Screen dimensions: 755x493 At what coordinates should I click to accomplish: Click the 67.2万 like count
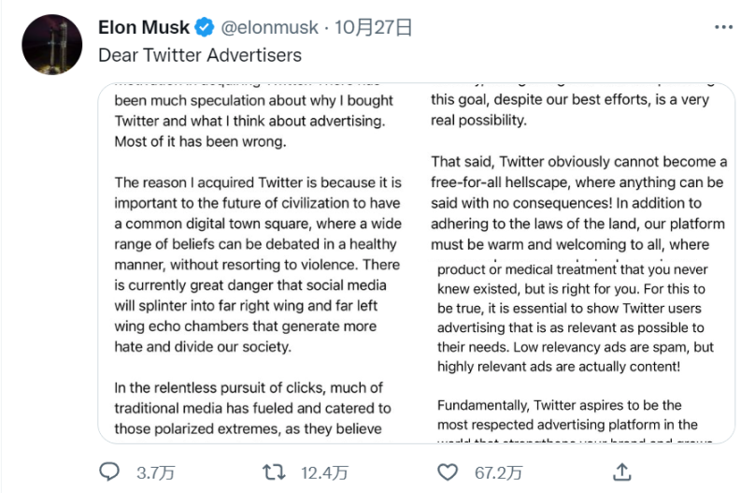[x=496, y=473]
